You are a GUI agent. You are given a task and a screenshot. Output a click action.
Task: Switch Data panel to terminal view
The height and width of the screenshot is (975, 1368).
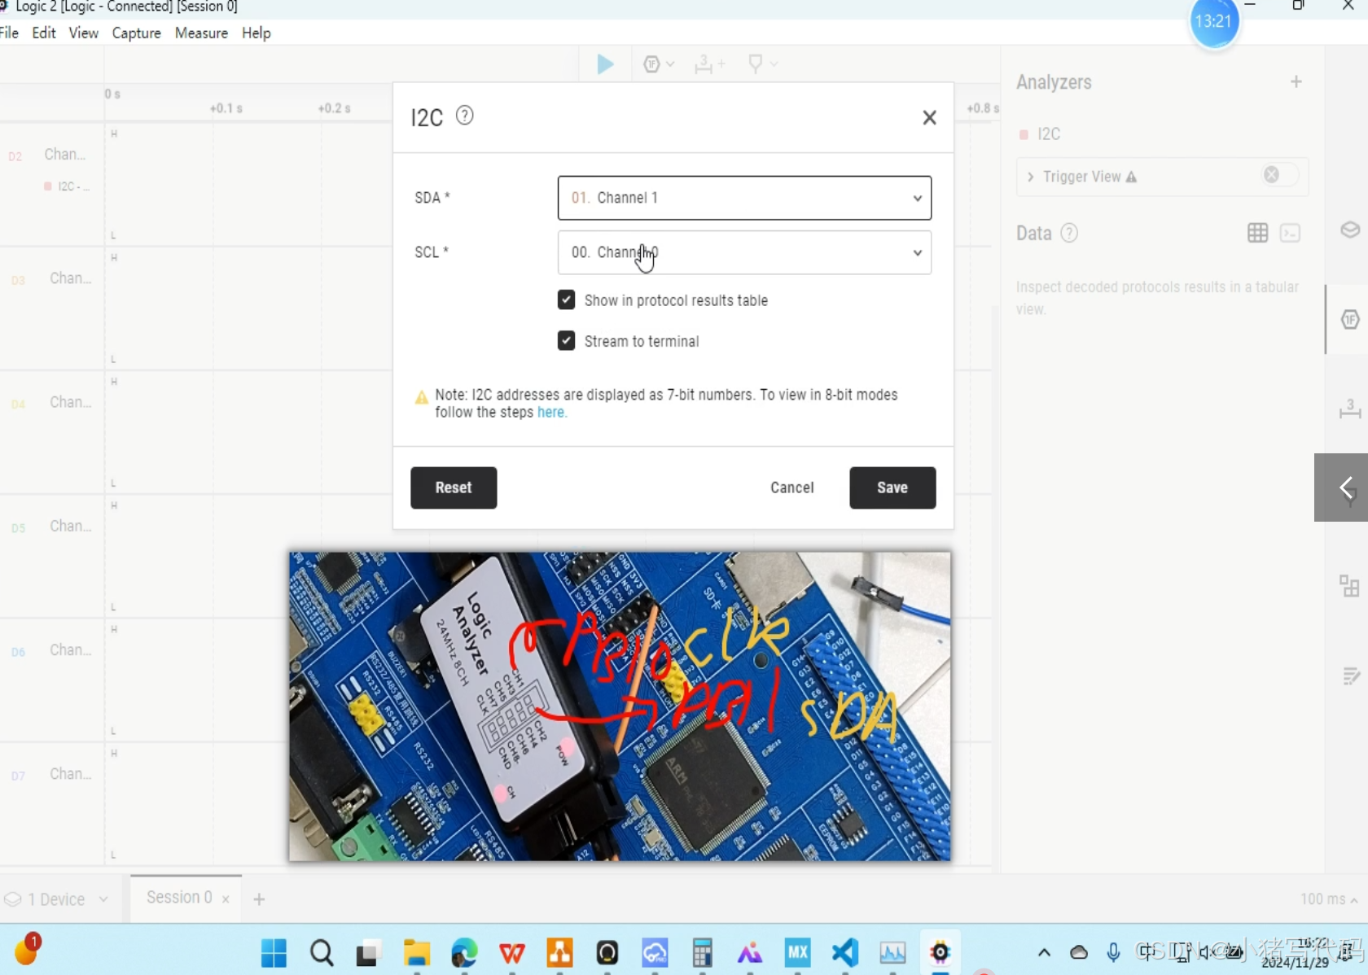(1291, 234)
